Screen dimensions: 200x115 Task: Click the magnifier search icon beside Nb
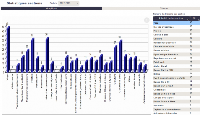(x=199, y=20)
